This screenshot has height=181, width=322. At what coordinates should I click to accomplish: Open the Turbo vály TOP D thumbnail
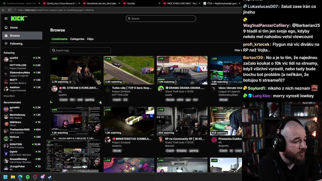coord(129,70)
